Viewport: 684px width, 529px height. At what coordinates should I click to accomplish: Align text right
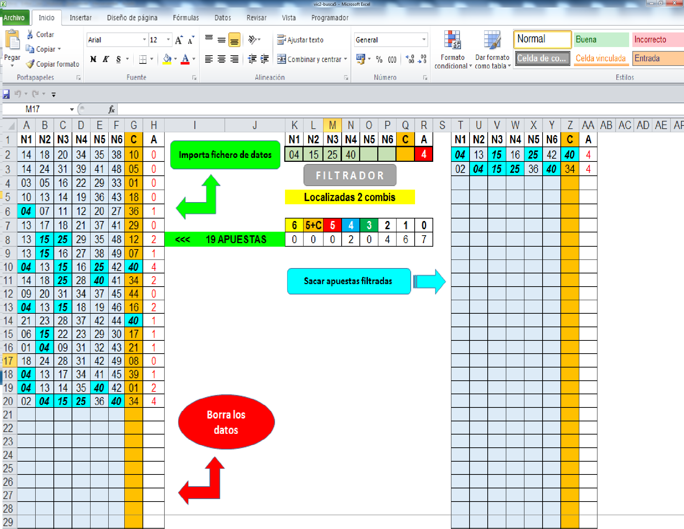pos(234,59)
